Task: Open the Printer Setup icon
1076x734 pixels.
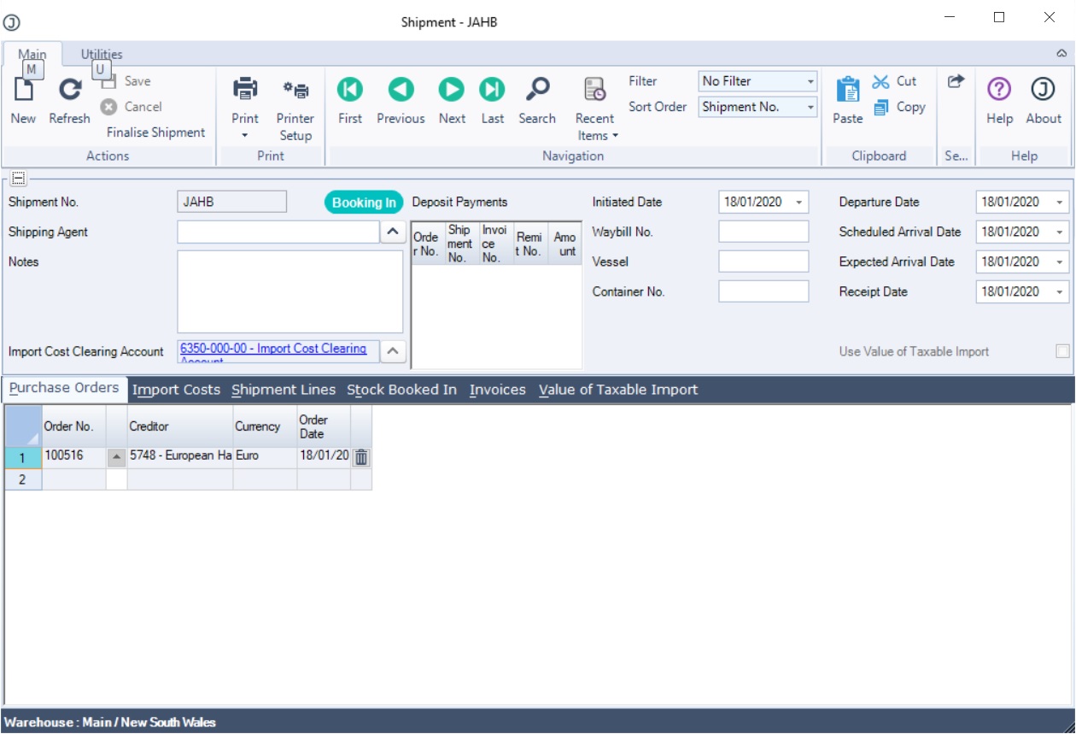Action: (x=295, y=91)
